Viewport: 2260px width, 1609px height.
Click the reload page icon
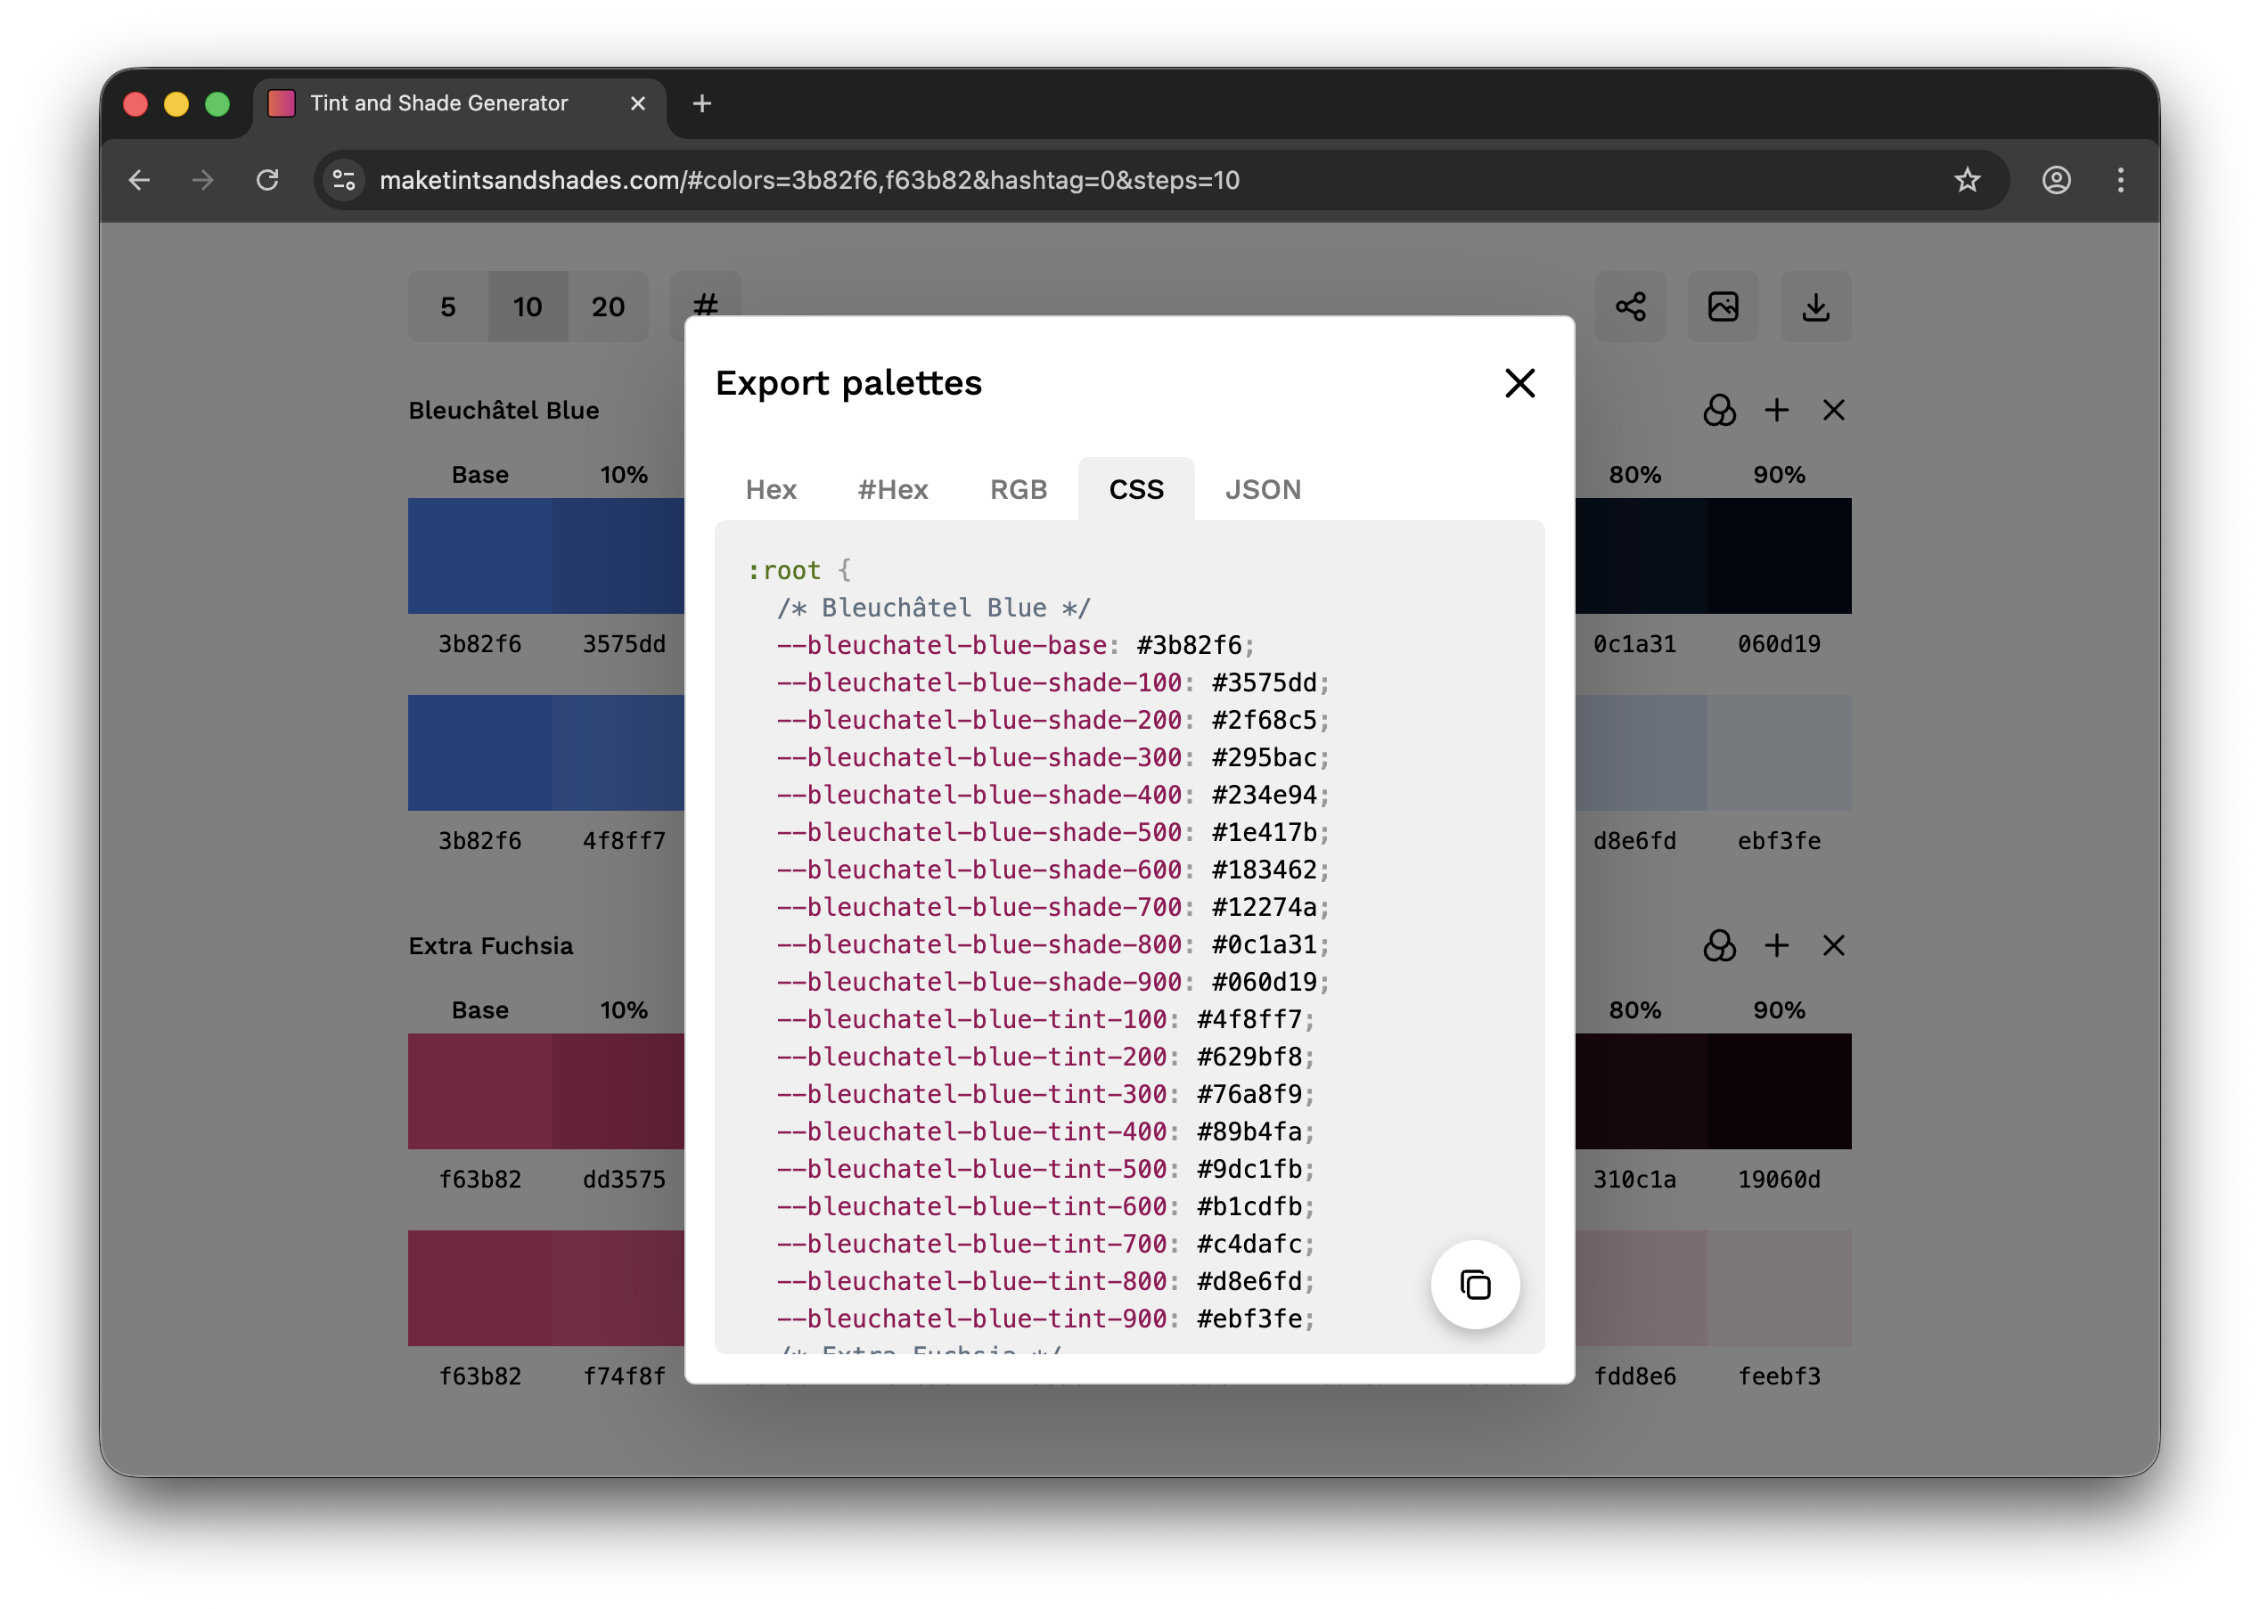point(268,180)
